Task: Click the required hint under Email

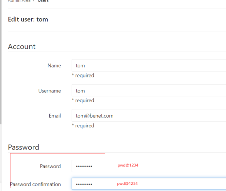Action: (83, 126)
